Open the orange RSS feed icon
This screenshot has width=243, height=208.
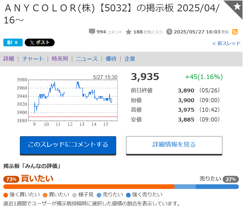pyautogui.click(x=235, y=32)
